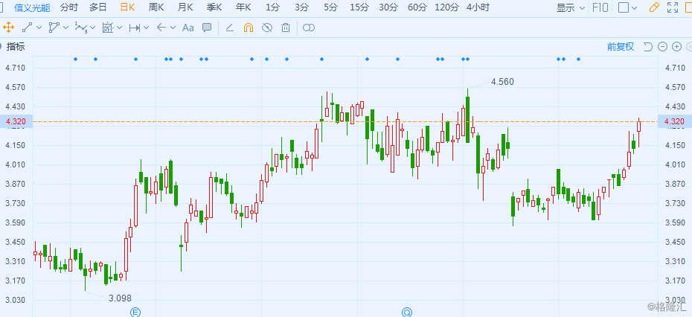692x317 pixels.
Task: Reset chart view with undo arrow
Action: pyautogui.click(x=648, y=46)
